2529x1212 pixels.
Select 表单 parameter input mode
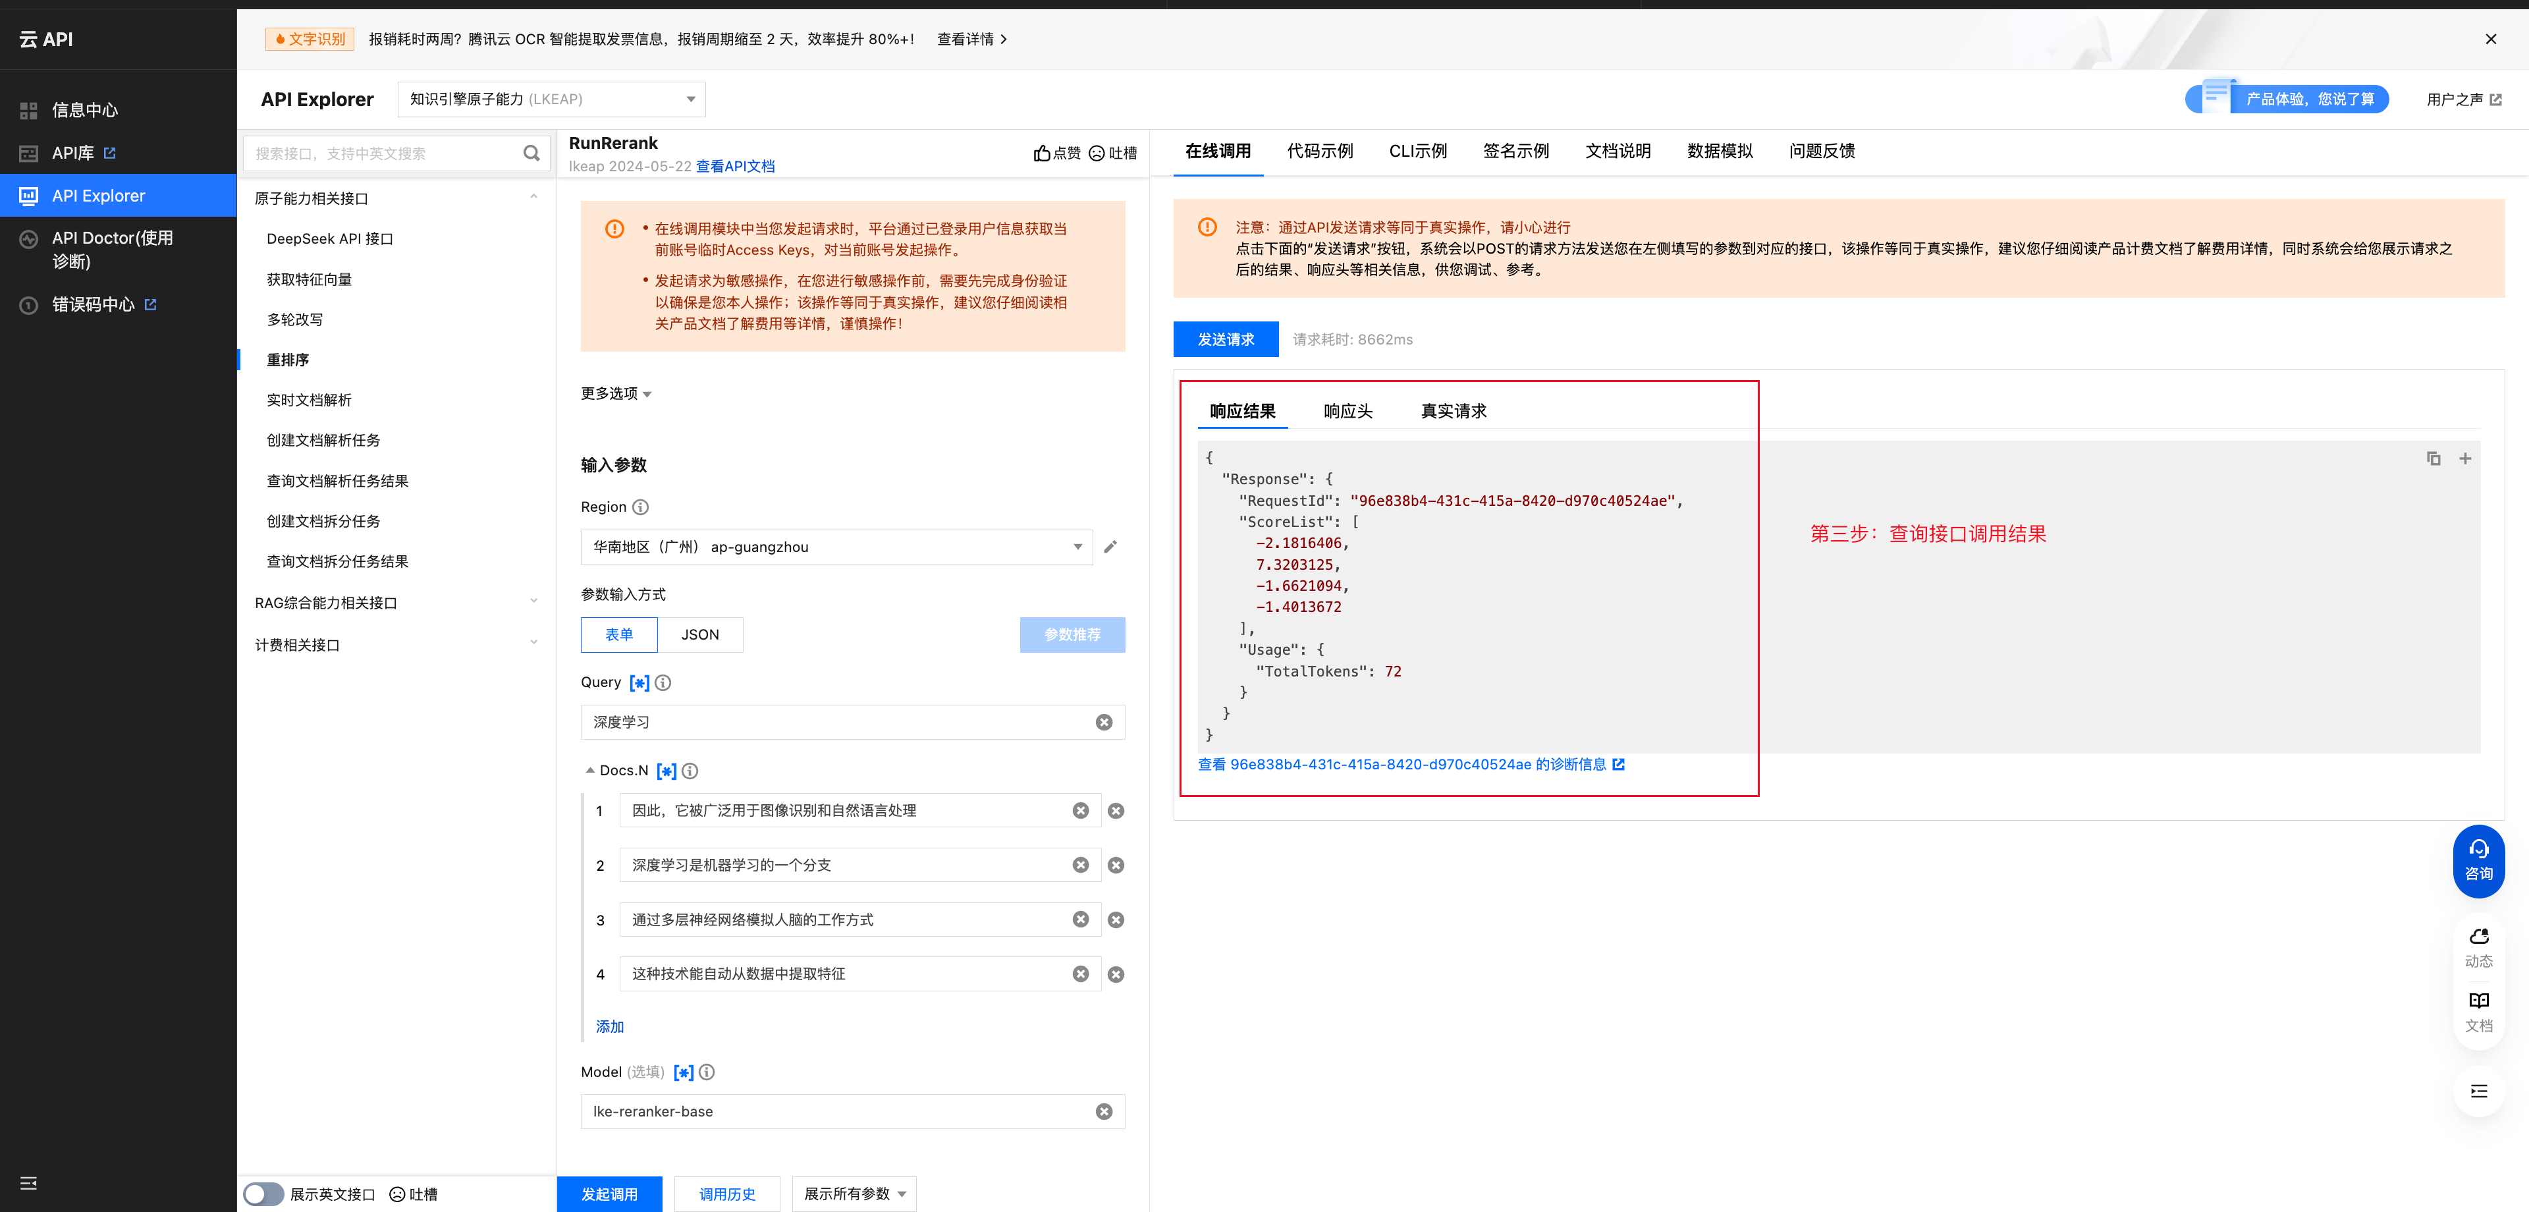(x=618, y=634)
